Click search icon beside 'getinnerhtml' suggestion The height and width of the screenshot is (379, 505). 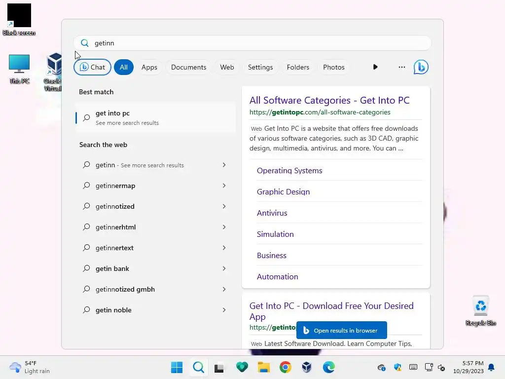tap(86, 227)
